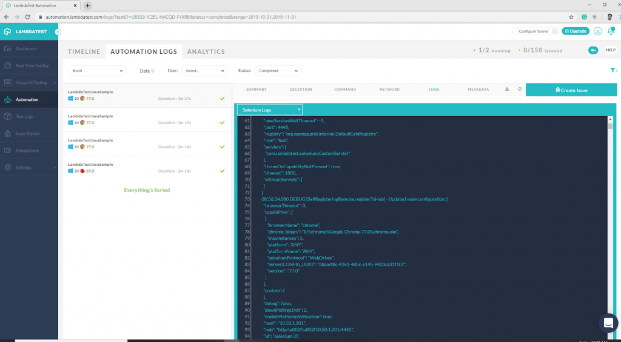This screenshot has width=621, height=342.
Task: Expand the Build dropdown
Action: [96, 71]
